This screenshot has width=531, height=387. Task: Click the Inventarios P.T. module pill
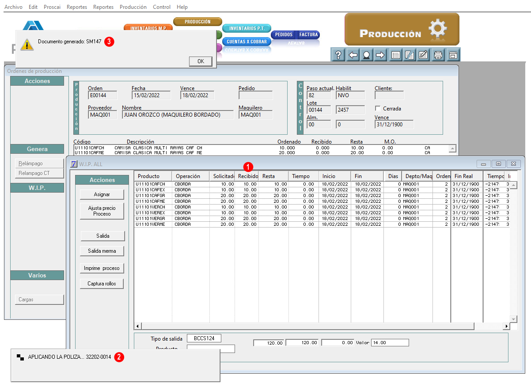[247, 28]
